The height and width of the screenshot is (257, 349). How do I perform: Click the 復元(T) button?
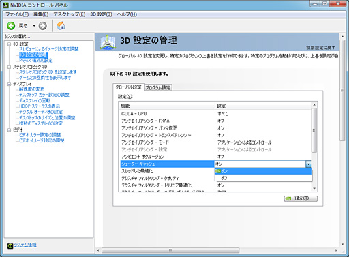coord(301,198)
